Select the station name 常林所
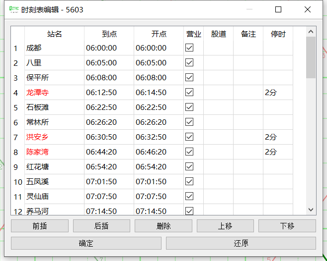The height and width of the screenshot is (261, 327). pyautogui.click(x=38, y=122)
